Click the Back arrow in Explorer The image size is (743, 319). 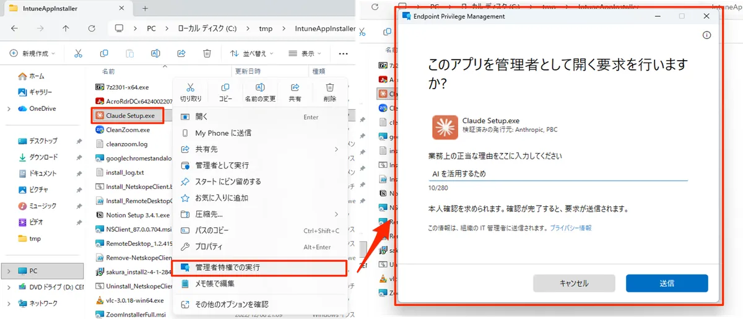[14, 28]
